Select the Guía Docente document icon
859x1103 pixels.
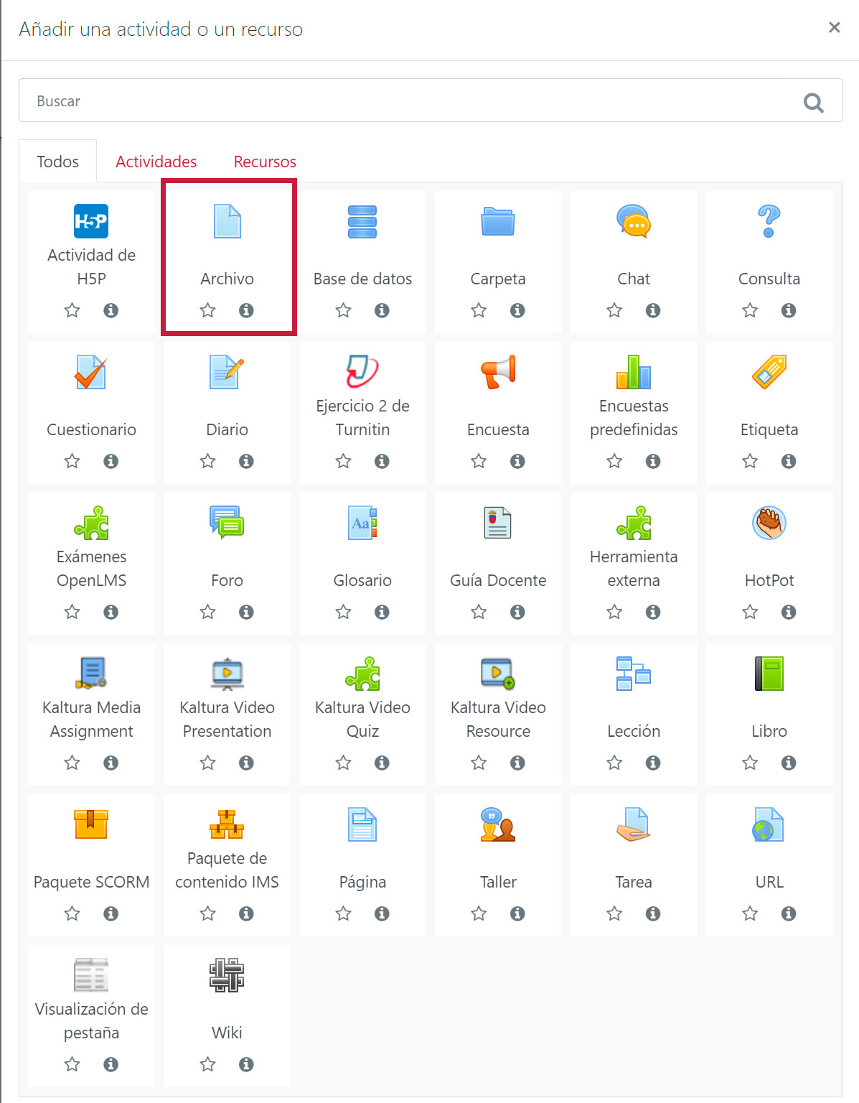pyautogui.click(x=498, y=523)
